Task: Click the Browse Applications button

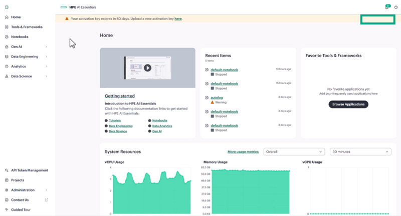Action: point(348,104)
